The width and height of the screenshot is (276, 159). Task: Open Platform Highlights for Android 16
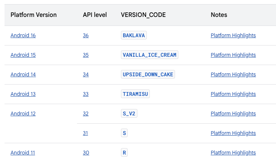click(x=233, y=35)
